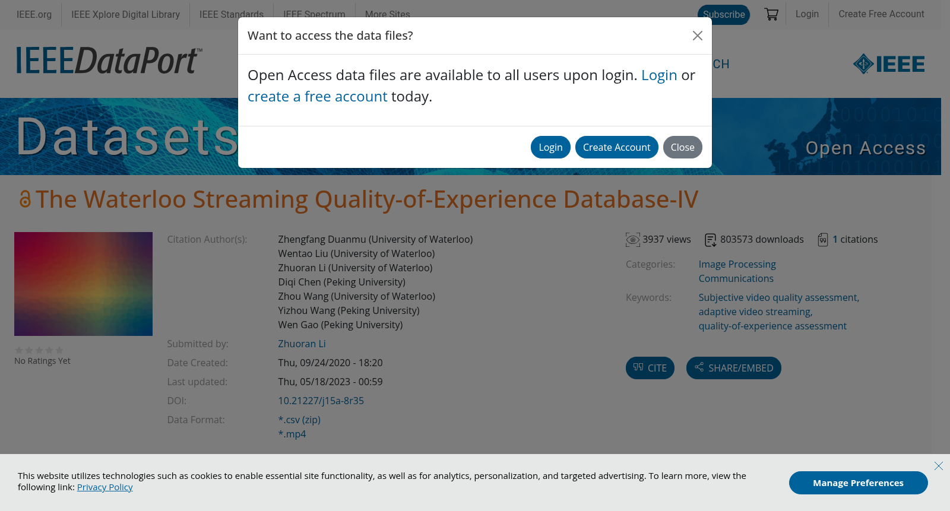Screen dimensions: 950x511
Task: Open the IEEE DataPort home logo
Action: tap(109, 61)
